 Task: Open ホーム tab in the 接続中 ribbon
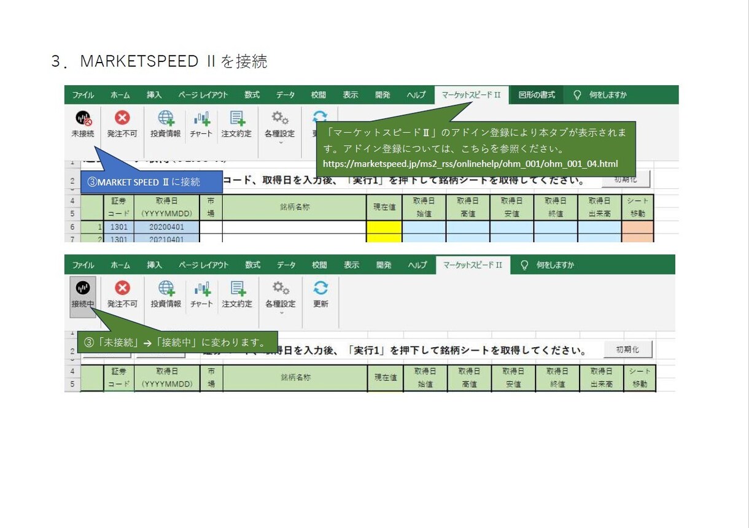pyautogui.click(x=120, y=265)
